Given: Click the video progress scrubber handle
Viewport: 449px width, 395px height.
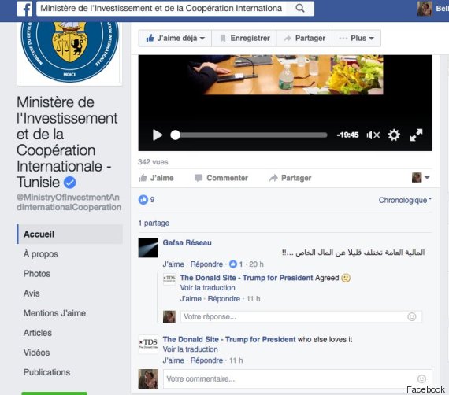Looking at the screenshot, I should [175, 135].
